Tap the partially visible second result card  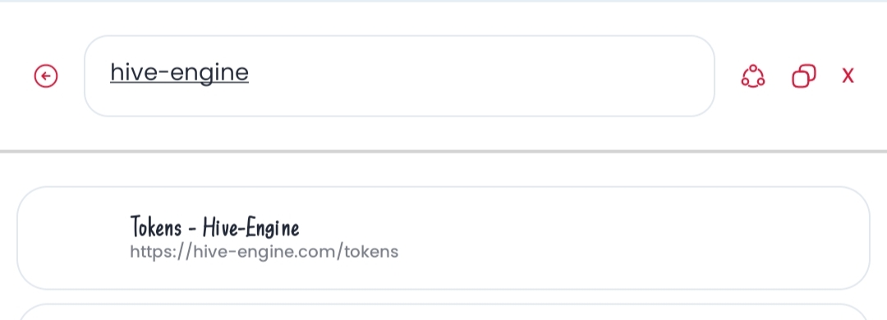click(x=443, y=312)
